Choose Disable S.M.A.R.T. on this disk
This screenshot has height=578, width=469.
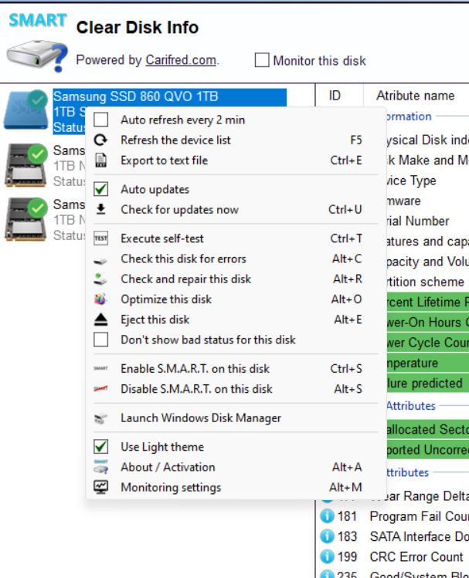196,389
